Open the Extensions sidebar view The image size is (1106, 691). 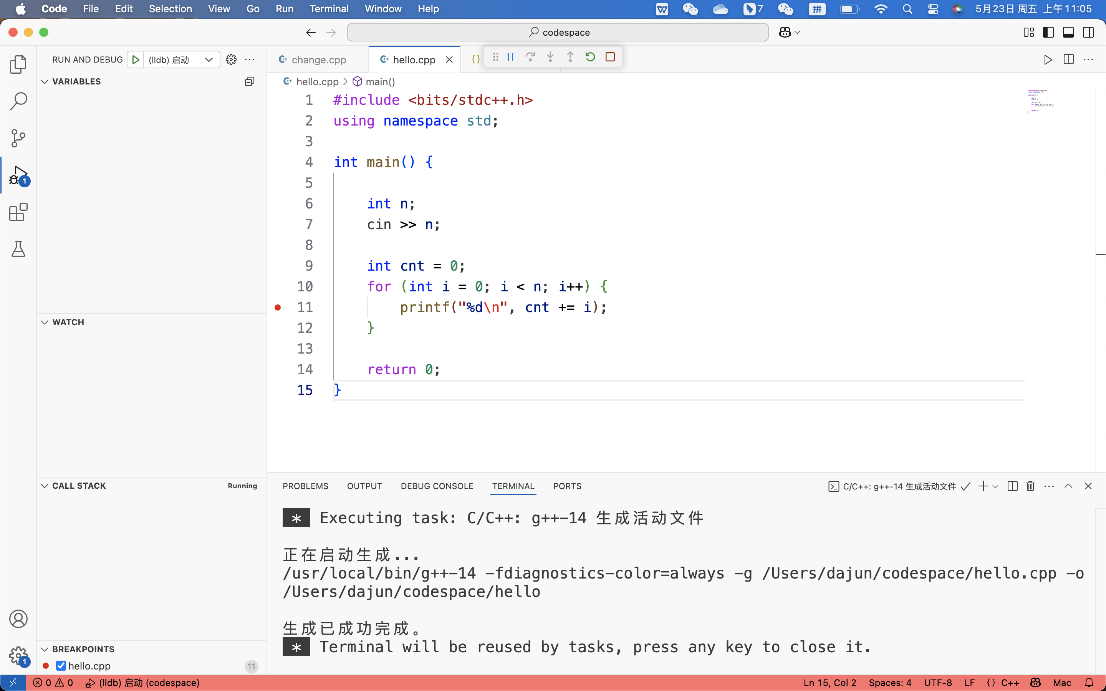tap(18, 213)
